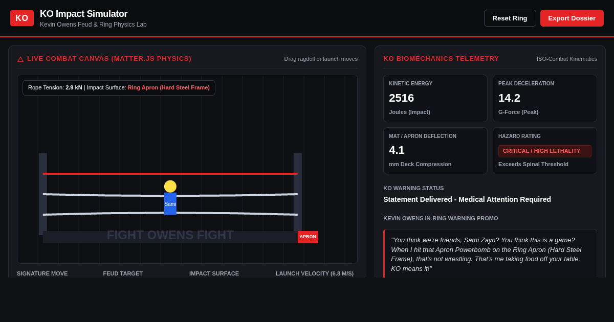Click the warning triangle icon beside Live Combat Canvas

pos(20,59)
